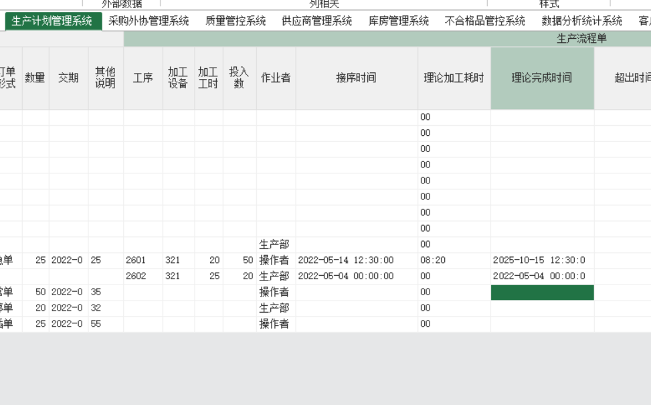Select the 2022-05-14 12:30:00 接序时间 cell
This screenshot has width=651, height=405.
coord(356,260)
